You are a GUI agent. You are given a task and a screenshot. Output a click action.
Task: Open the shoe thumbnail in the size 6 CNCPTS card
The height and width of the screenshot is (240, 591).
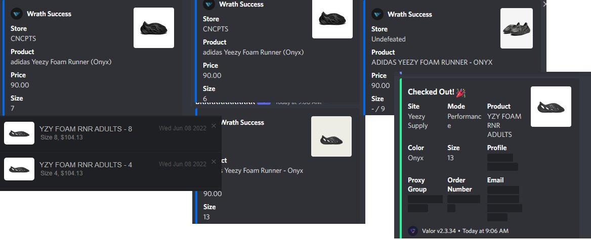click(x=332, y=19)
